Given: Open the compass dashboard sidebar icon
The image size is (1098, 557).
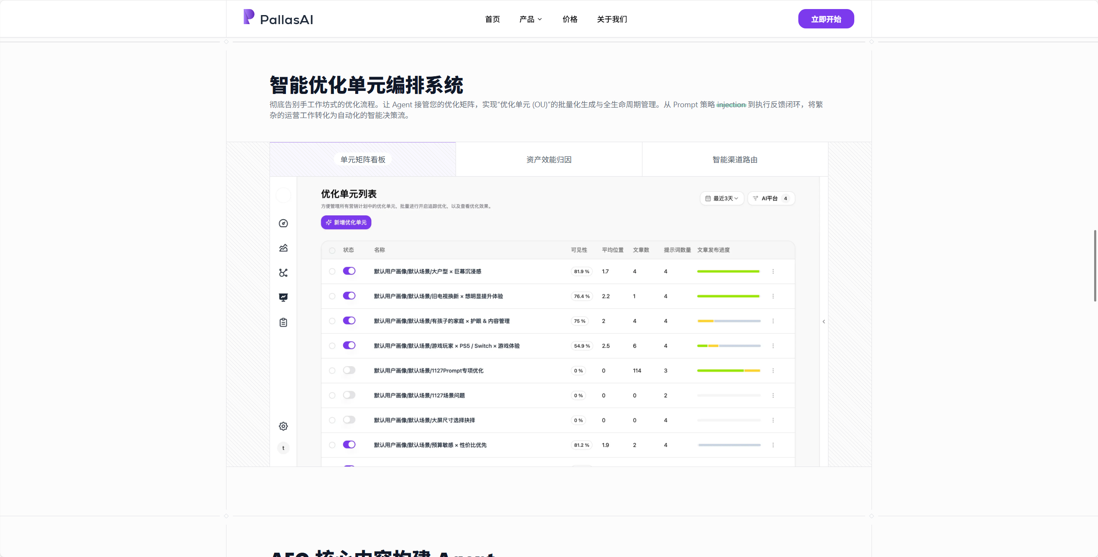Looking at the screenshot, I should pyautogui.click(x=283, y=223).
